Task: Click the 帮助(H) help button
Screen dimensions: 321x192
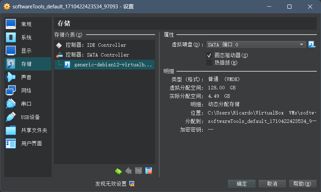Action: (x=302, y=184)
